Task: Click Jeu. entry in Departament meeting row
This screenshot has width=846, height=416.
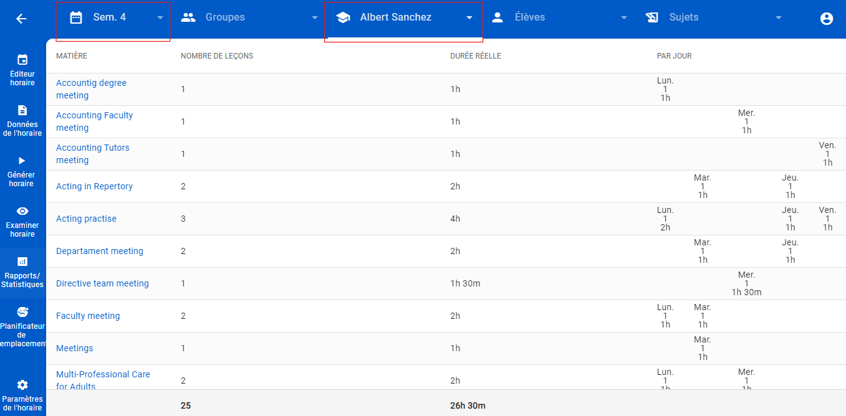Action: pyautogui.click(x=790, y=251)
